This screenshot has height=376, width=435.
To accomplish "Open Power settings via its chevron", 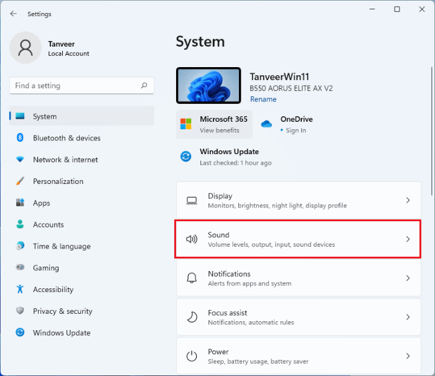I will click(x=408, y=355).
